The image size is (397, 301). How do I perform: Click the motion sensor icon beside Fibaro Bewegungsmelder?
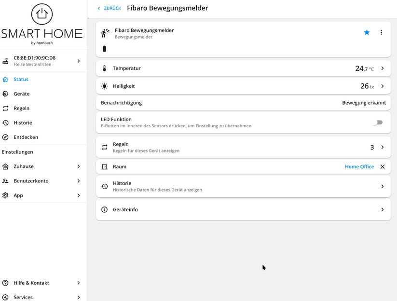pyautogui.click(x=104, y=32)
